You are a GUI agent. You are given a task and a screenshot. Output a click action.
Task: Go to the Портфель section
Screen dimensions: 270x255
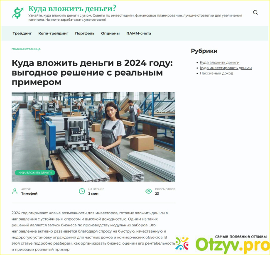[x=85, y=33]
